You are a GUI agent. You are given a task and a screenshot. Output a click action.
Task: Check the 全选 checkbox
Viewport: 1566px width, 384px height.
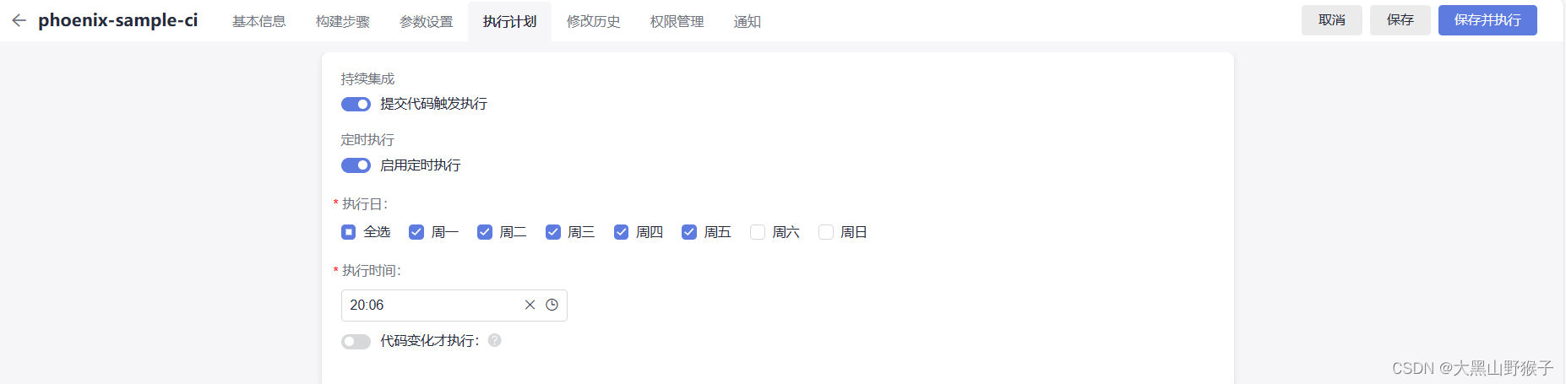tap(348, 232)
